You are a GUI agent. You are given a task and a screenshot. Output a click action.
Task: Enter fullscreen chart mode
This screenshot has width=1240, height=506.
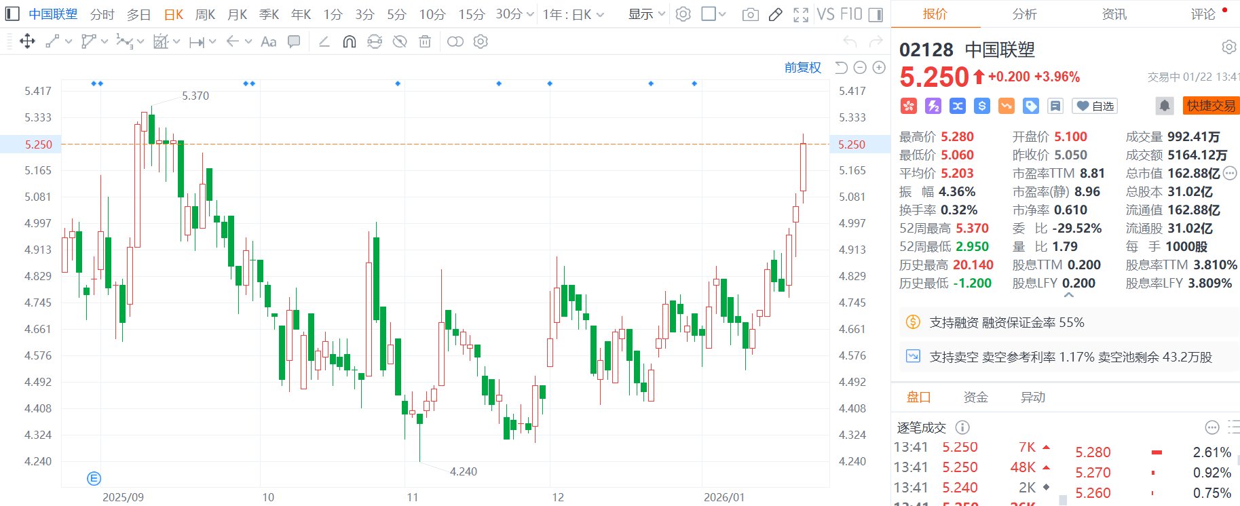point(801,14)
